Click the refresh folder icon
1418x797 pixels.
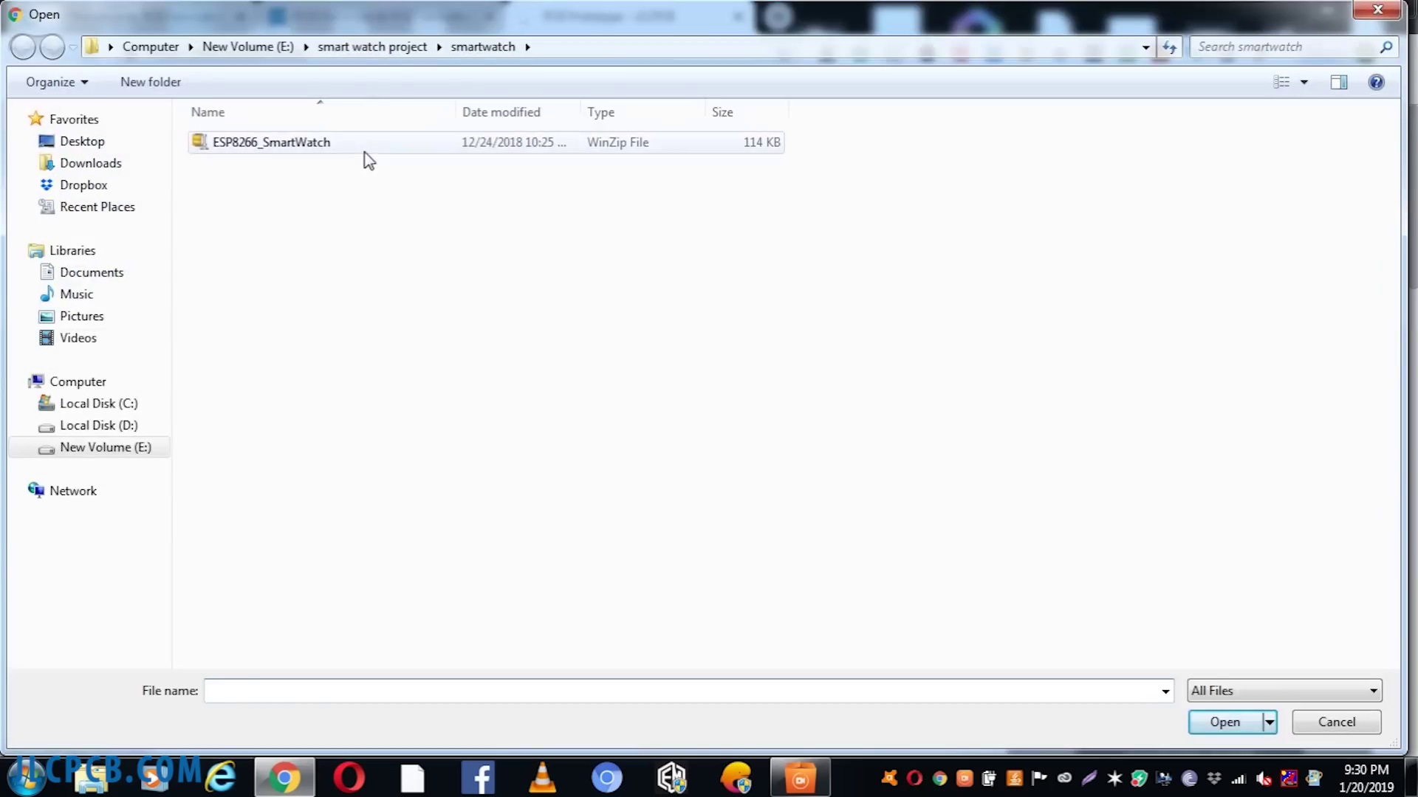[1169, 46]
